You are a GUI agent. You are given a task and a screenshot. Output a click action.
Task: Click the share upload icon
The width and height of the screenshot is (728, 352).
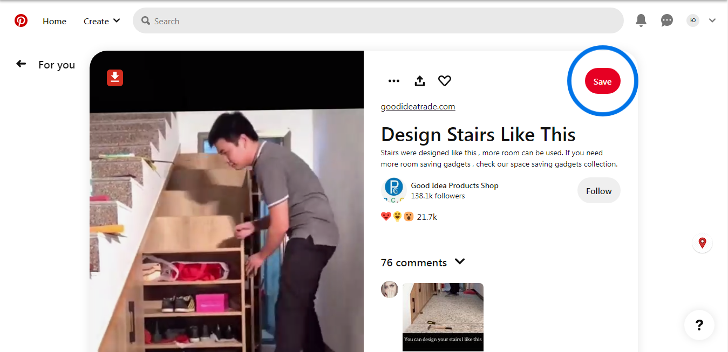(420, 81)
